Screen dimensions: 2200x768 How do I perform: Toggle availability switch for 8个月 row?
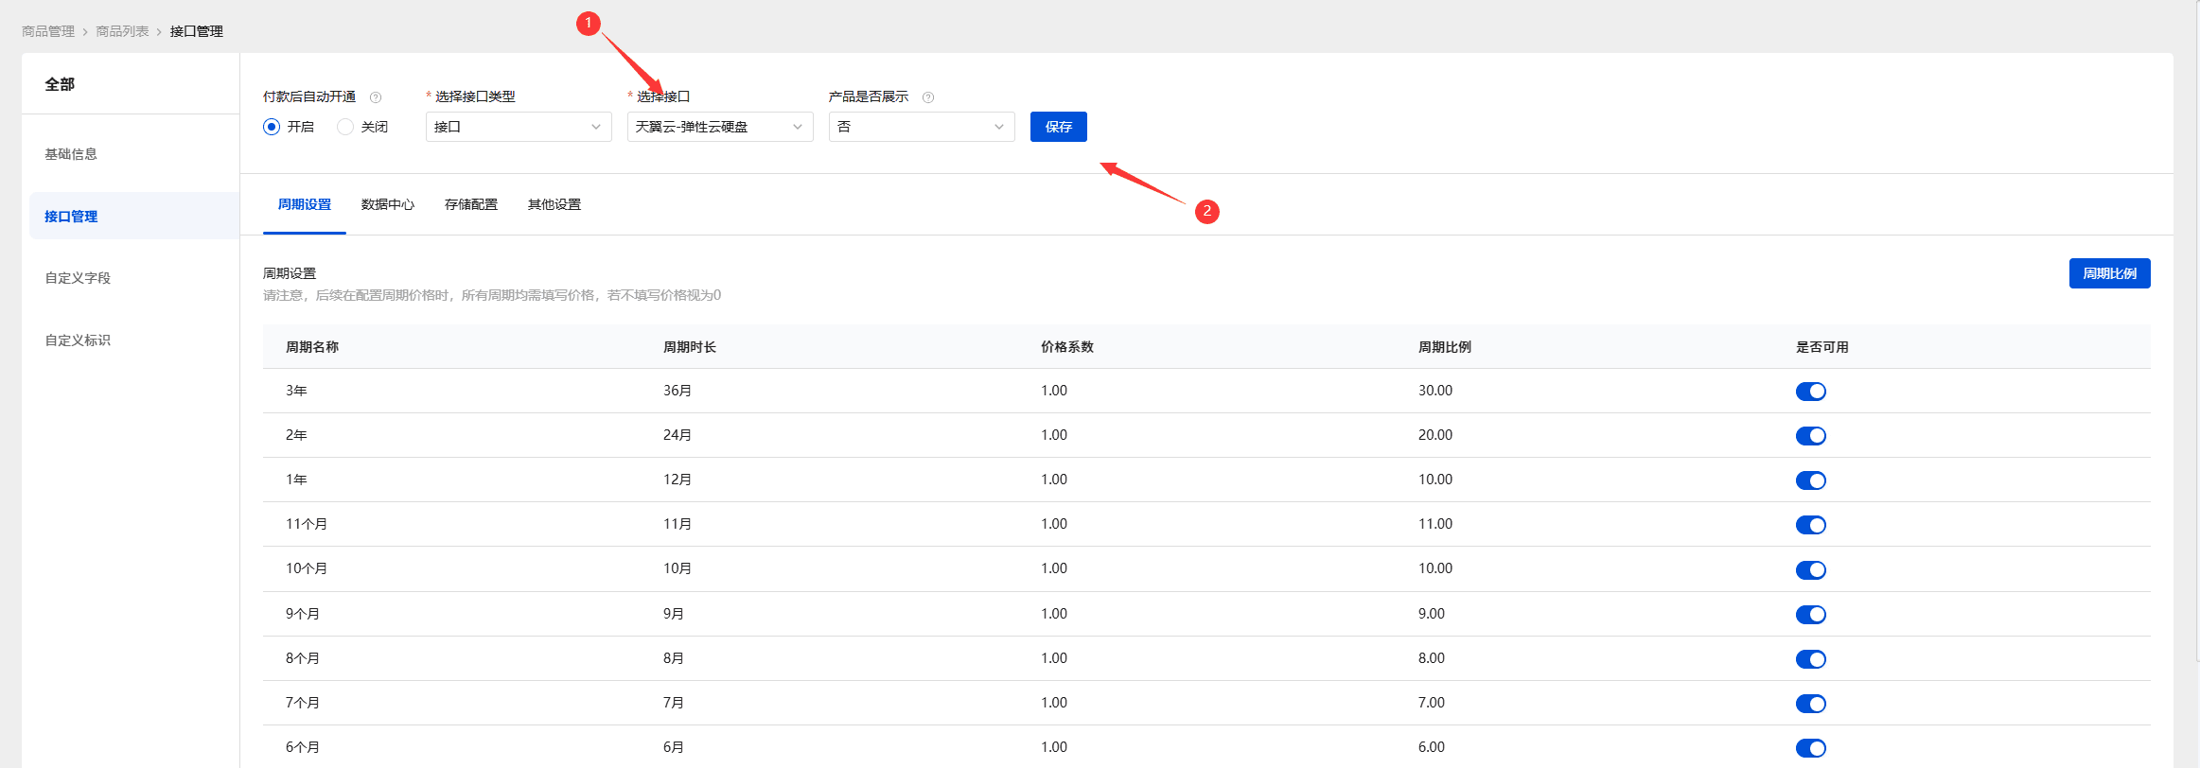pos(1811,659)
